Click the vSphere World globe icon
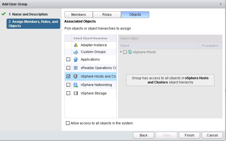The width and height of the screenshot is (226, 141). tap(130, 52)
